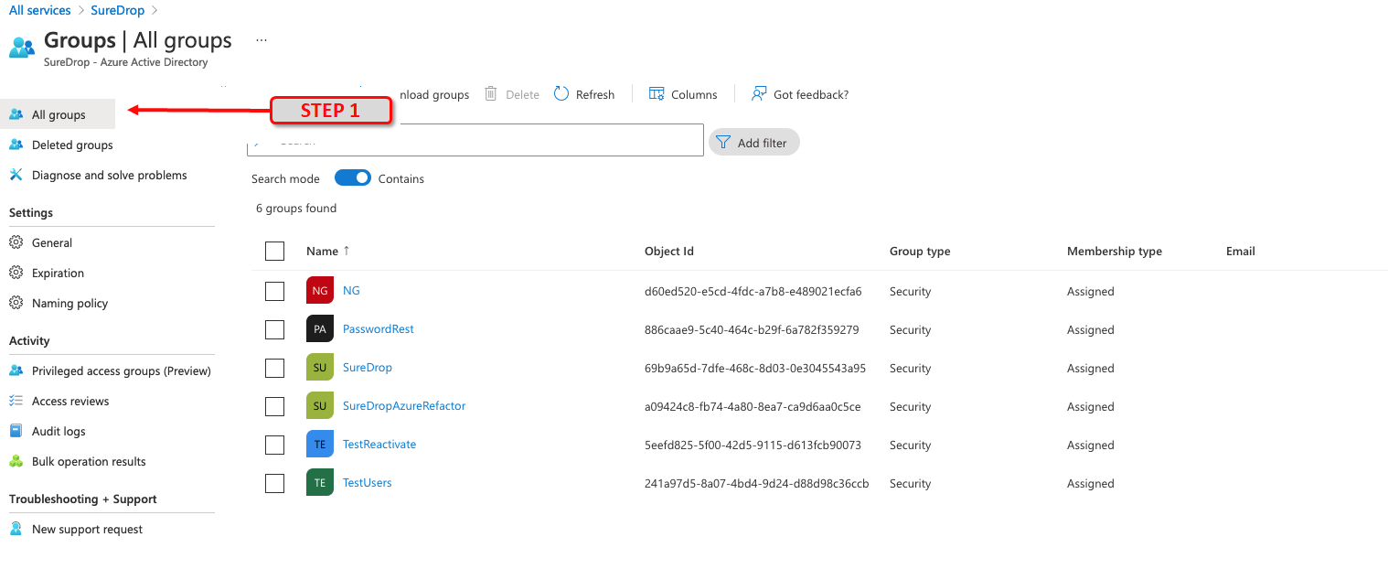Image resolution: width=1388 pixels, height=569 pixels.
Task: Toggle the Search mode Contains switch
Action: tap(353, 178)
